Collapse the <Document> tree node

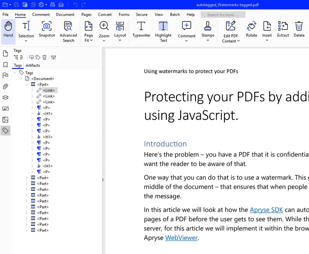(20, 79)
